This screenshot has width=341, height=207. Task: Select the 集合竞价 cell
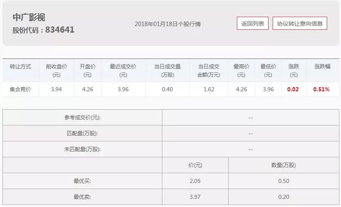[20, 89]
